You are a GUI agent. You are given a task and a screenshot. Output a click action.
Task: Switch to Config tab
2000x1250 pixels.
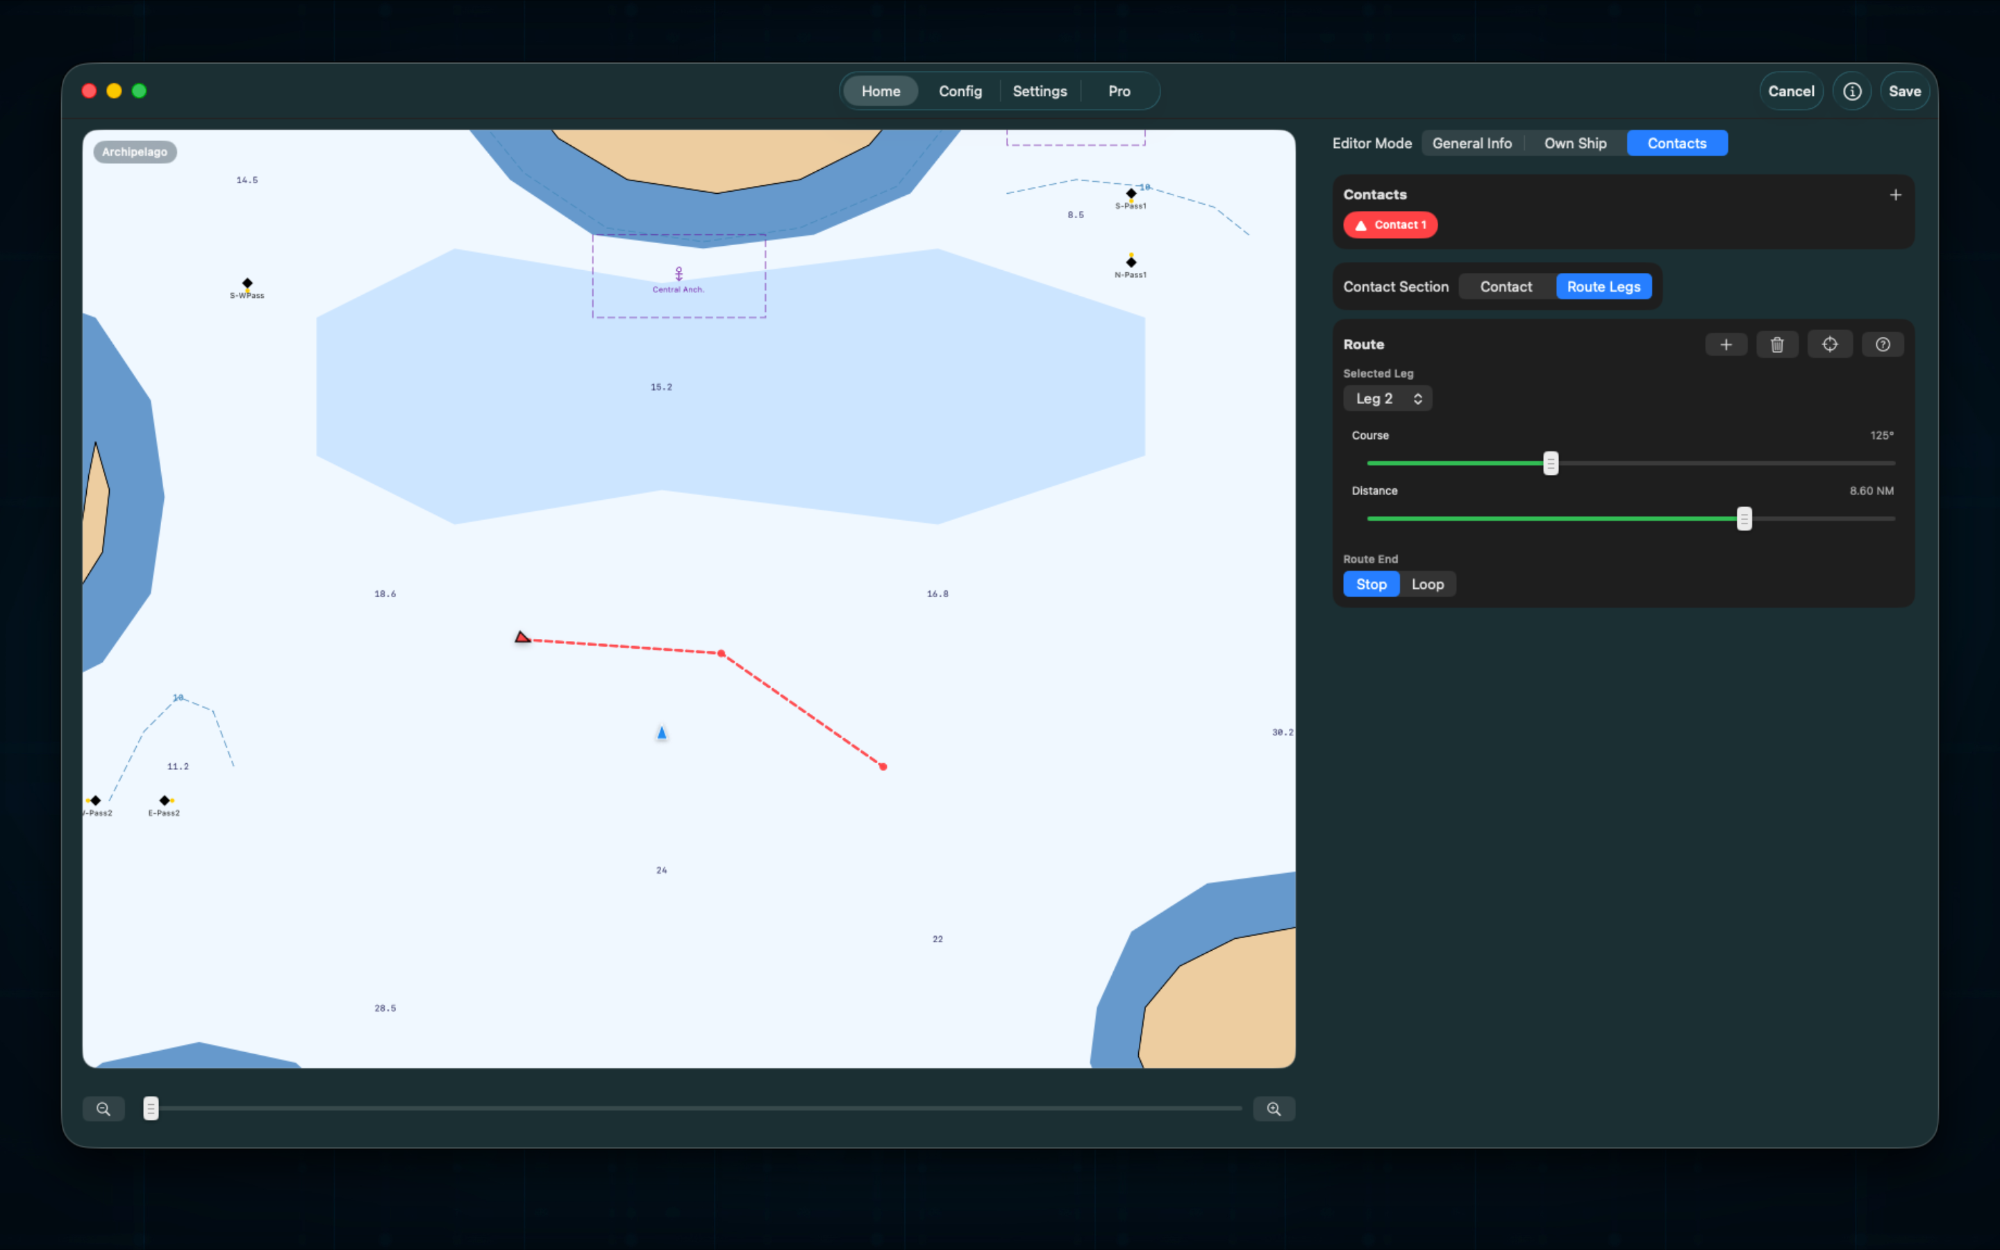[x=960, y=91]
